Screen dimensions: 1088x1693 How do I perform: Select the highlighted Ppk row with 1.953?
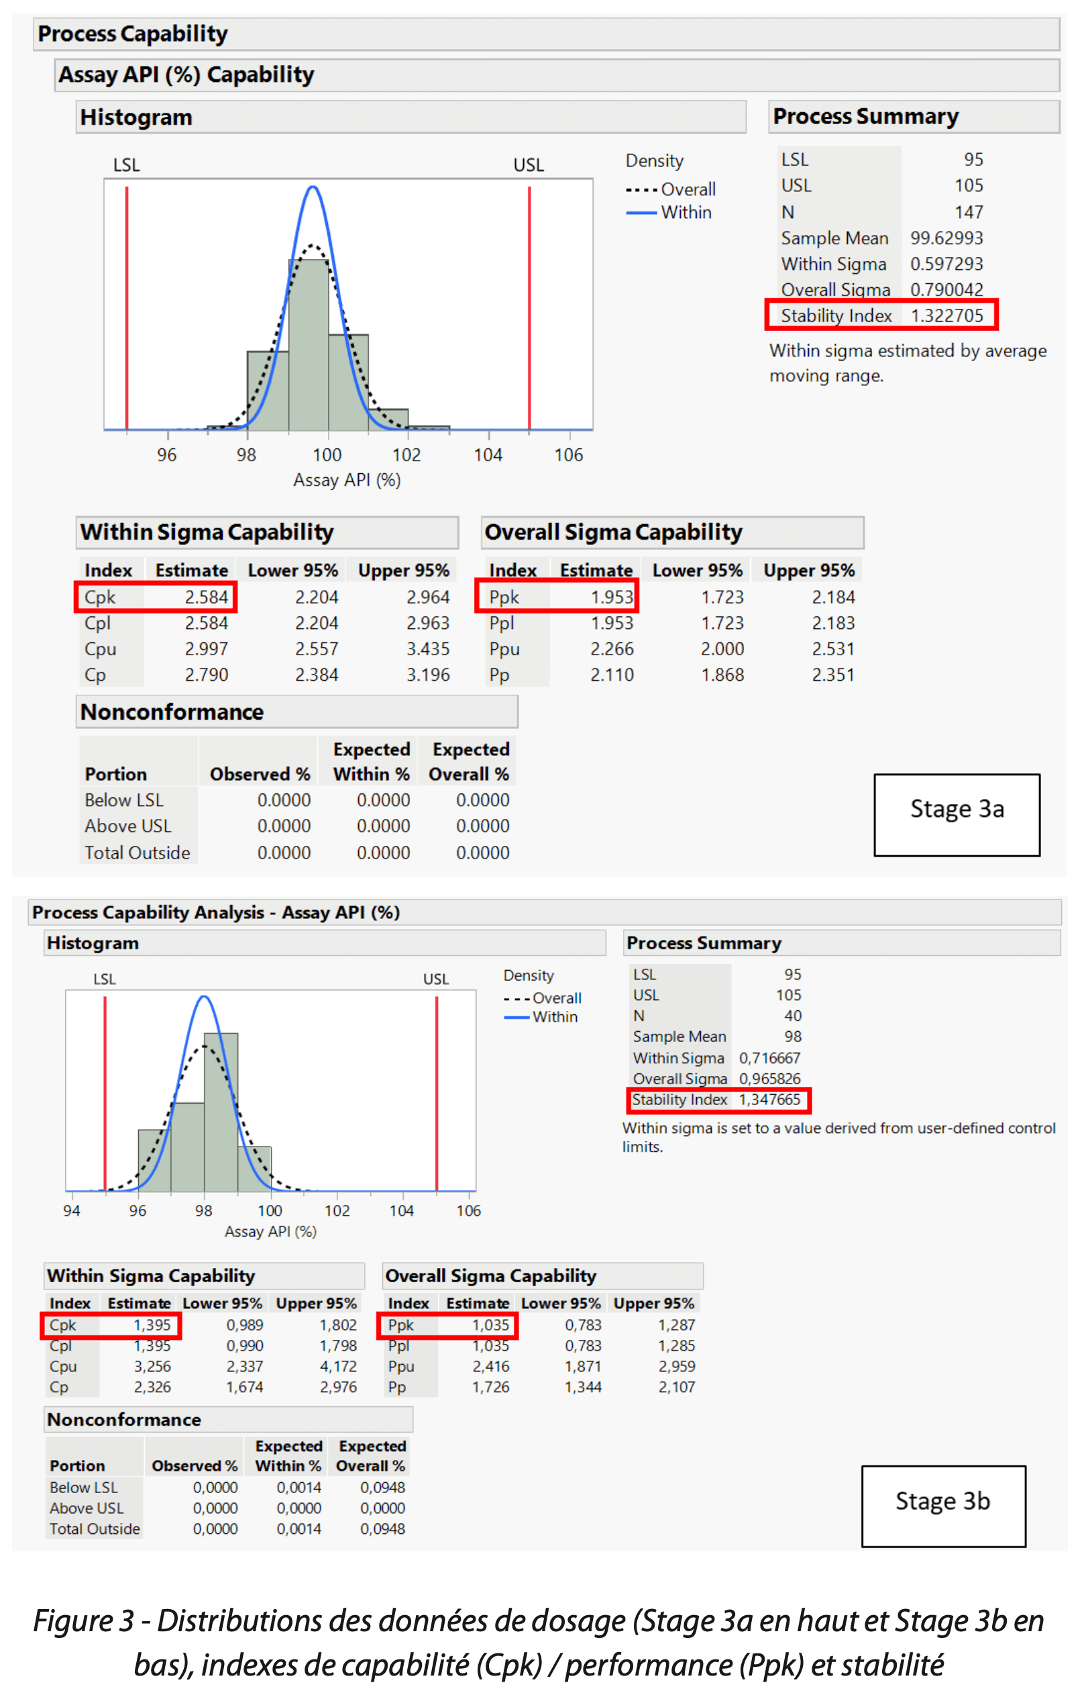point(558,597)
